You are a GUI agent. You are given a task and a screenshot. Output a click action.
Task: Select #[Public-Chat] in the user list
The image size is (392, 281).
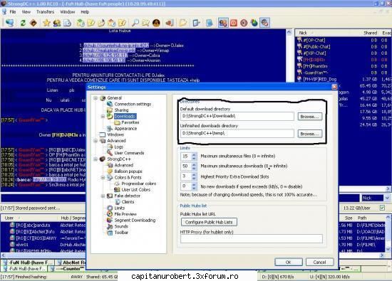click(316, 47)
